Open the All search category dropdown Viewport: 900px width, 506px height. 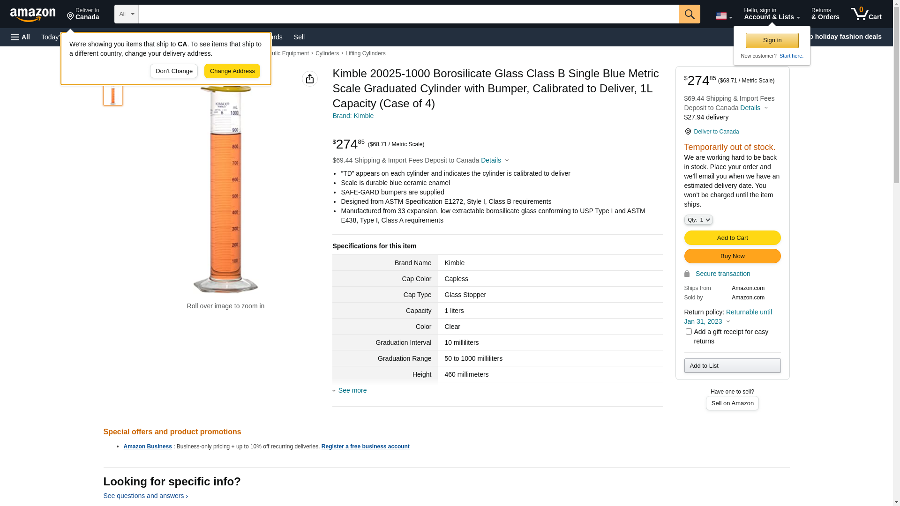coord(126,14)
